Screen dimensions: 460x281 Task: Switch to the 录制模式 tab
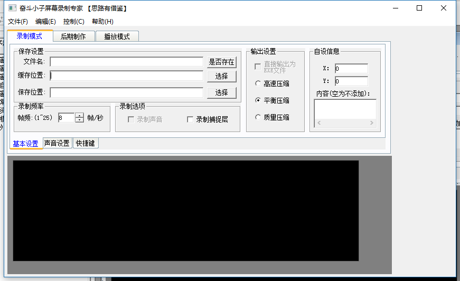tap(30, 36)
